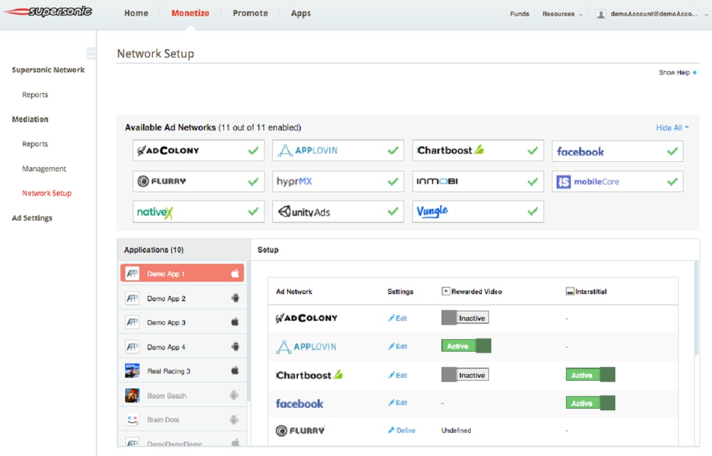Viewport: 712px width, 456px height.
Task: Click the user avatar icon
Action: click(600, 14)
